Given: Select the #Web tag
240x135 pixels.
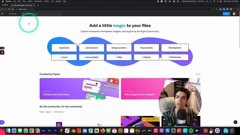Looking at the screenshot, I should pos(119,57).
